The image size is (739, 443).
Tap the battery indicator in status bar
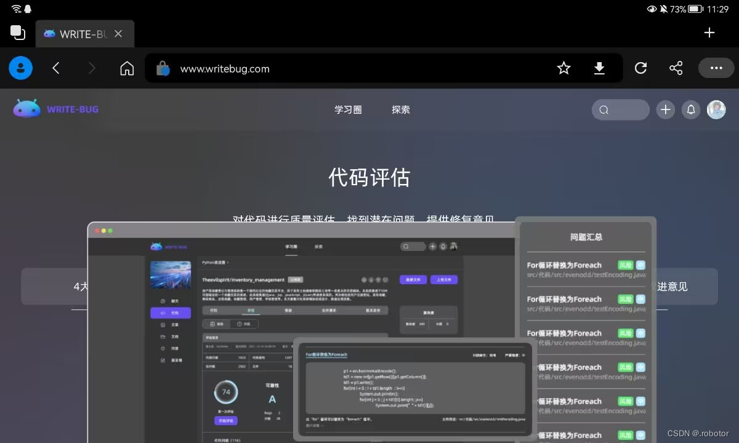point(696,9)
